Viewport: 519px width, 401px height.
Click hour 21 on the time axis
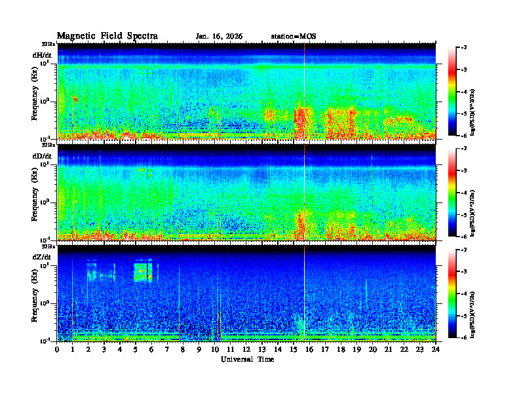(388, 349)
